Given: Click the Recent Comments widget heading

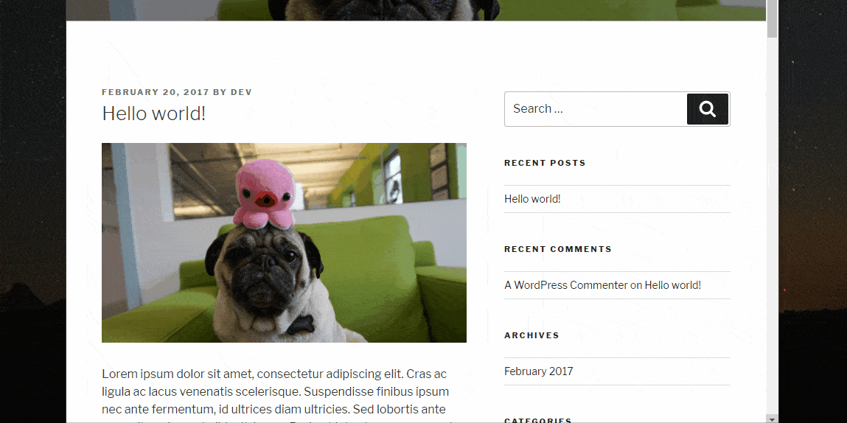Looking at the screenshot, I should [x=558, y=249].
